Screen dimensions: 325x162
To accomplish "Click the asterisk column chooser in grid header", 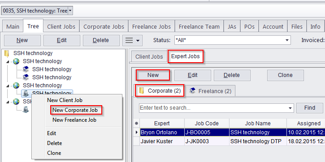I will pos(136,124).
